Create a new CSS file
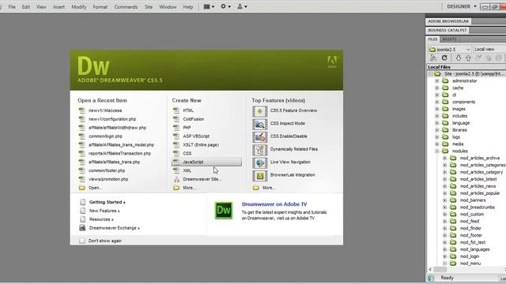 187,154
